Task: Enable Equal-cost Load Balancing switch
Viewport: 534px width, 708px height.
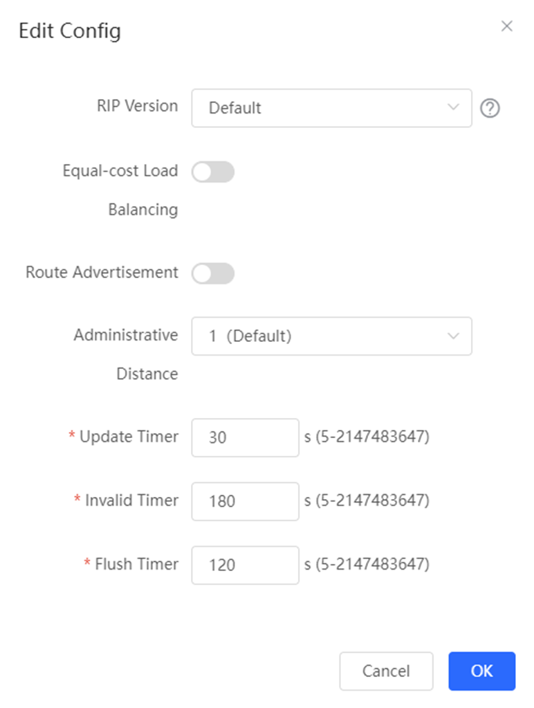Action: (x=213, y=172)
